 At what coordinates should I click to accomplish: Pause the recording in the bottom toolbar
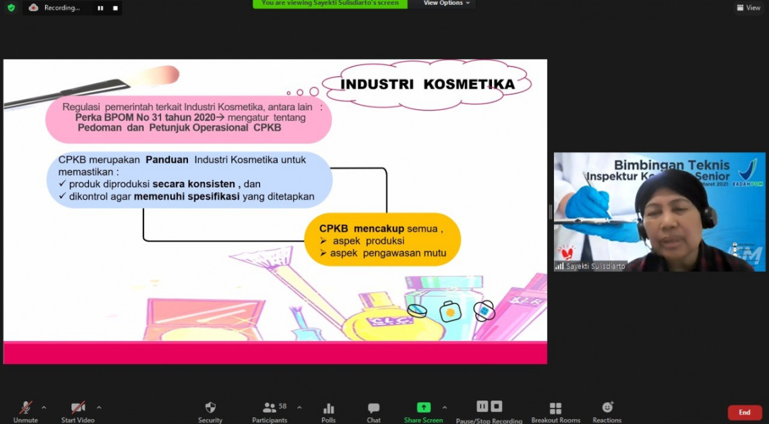[x=482, y=407]
